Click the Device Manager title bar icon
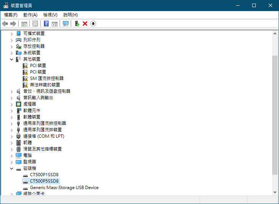This screenshot has width=279, height=204. coord(6,5)
